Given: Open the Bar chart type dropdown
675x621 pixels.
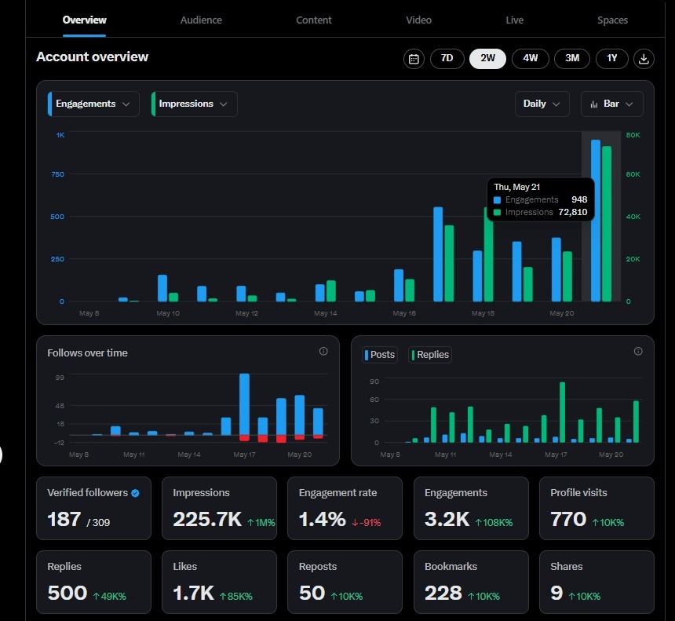Looking at the screenshot, I should 611,104.
